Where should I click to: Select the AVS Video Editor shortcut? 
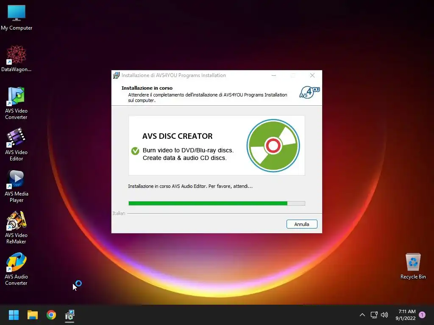(x=17, y=145)
